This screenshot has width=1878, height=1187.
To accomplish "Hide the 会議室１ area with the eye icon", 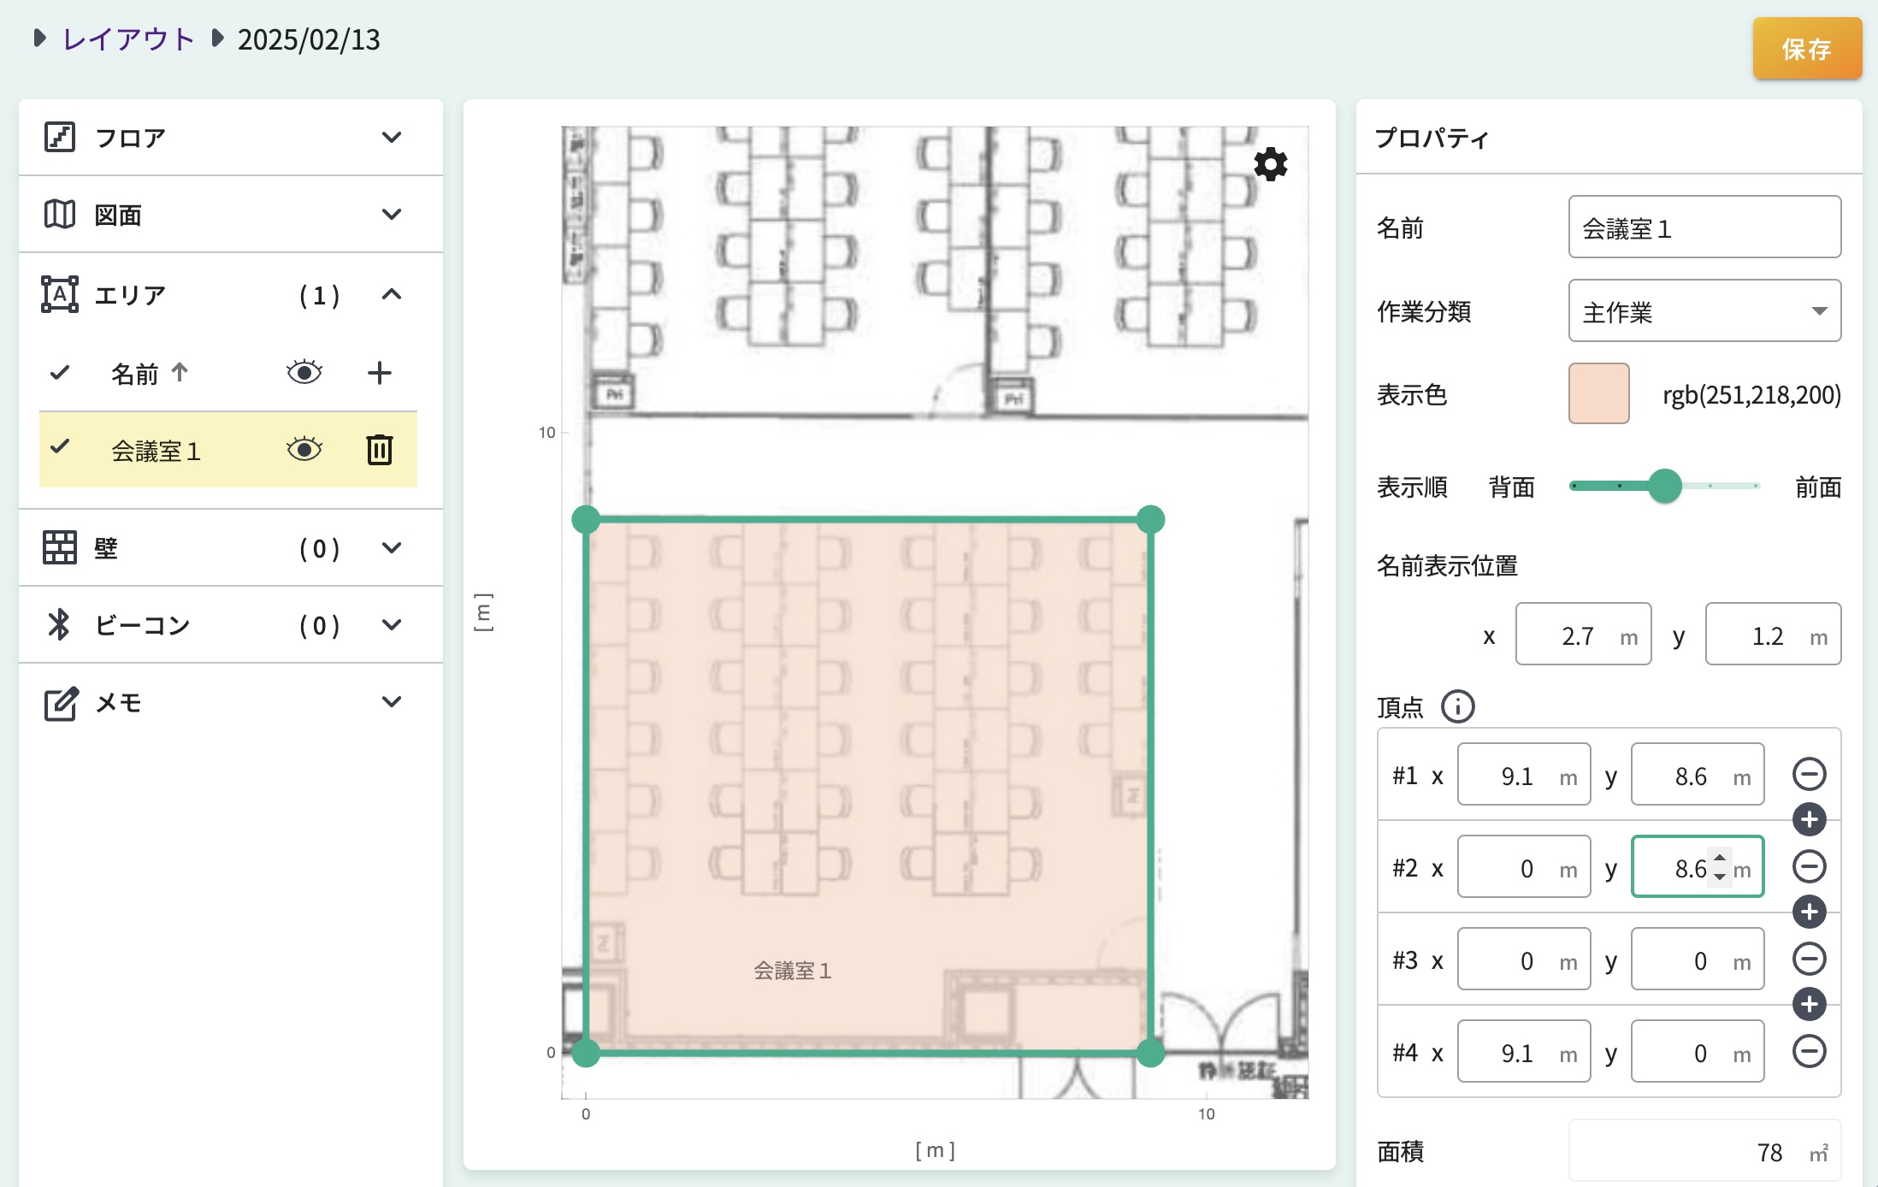I will pyautogui.click(x=304, y=449).
